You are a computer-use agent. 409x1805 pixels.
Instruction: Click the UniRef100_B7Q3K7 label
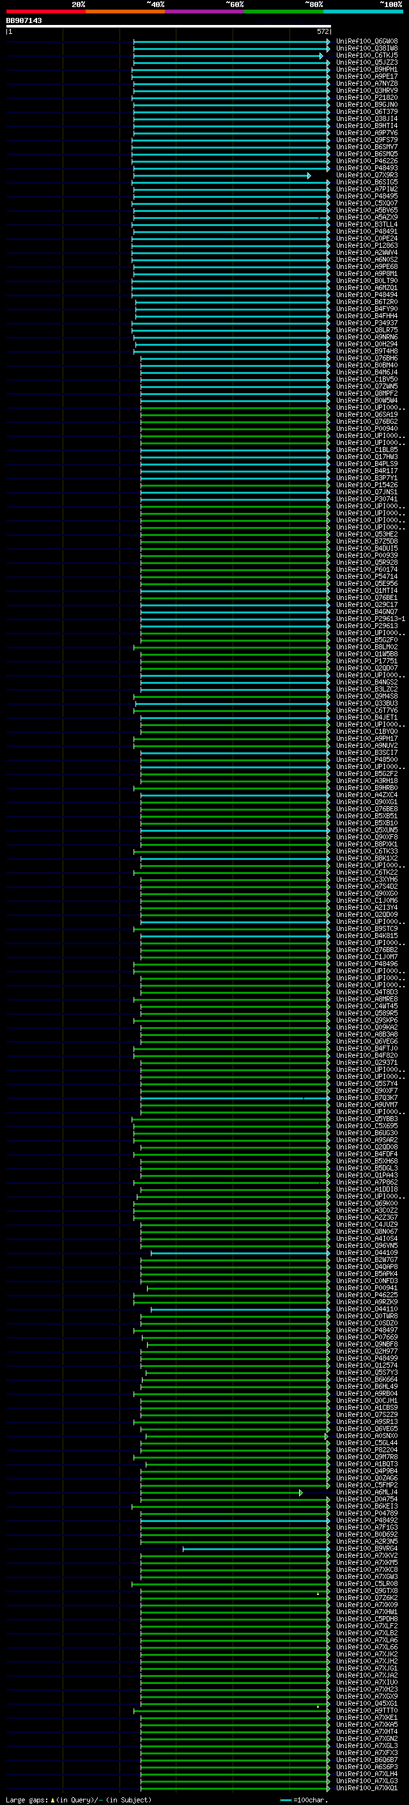[366, 1098]
